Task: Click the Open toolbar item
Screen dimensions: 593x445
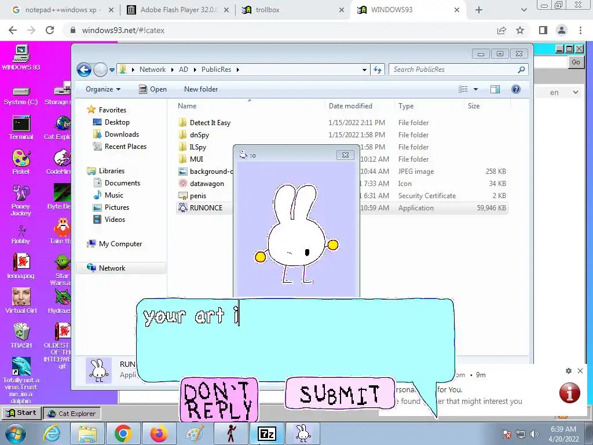Action: tap(153, 89)
